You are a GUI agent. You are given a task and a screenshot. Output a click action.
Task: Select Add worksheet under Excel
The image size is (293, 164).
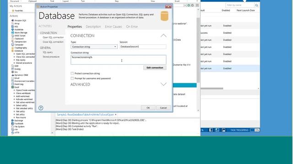point(22,96)
